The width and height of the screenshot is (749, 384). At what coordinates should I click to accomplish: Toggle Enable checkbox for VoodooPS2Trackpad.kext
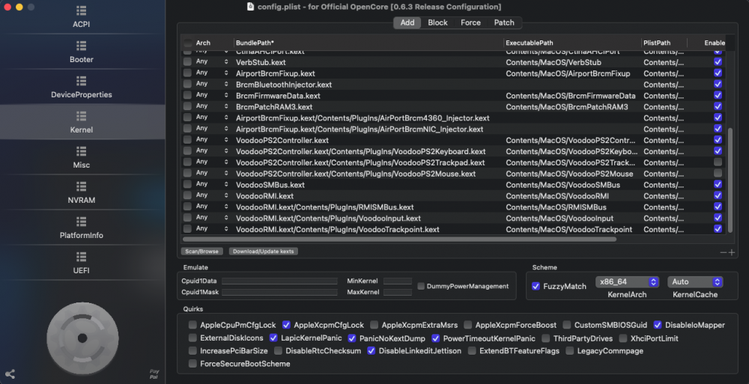coord(718,162)
